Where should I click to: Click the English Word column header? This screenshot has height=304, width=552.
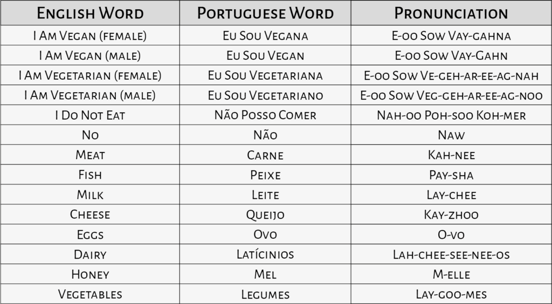(90, 13)
